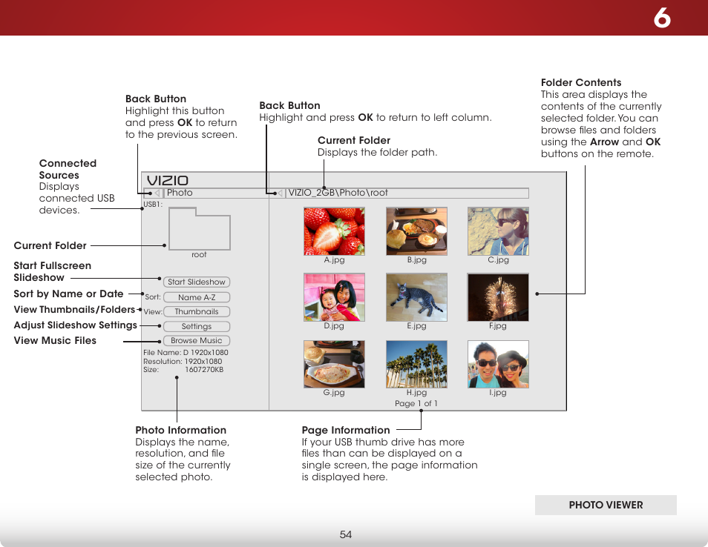Screen dimensions: 708x547
Task: Click the back arrow beside the VIZIO_2GB\Photo\root path
Action: tap(280, 193)
